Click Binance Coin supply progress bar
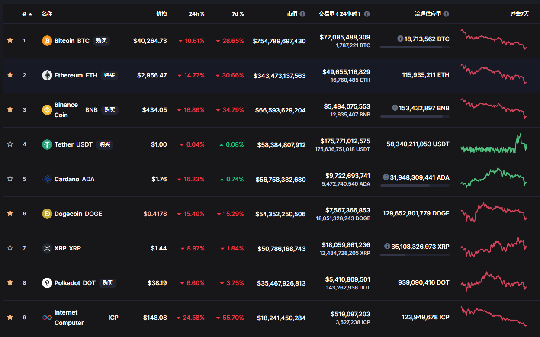Screen dimensions: 540x337 [x=415, y=116]
